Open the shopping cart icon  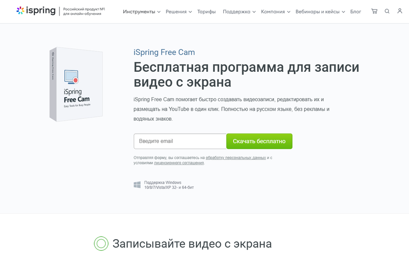(374, 11)
